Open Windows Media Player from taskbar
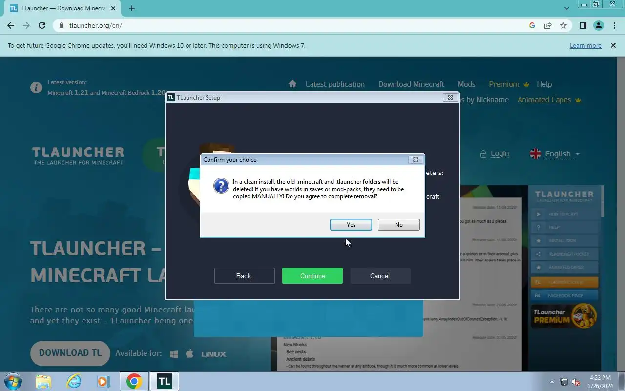The image size is (625, 391). click(104, 381)
